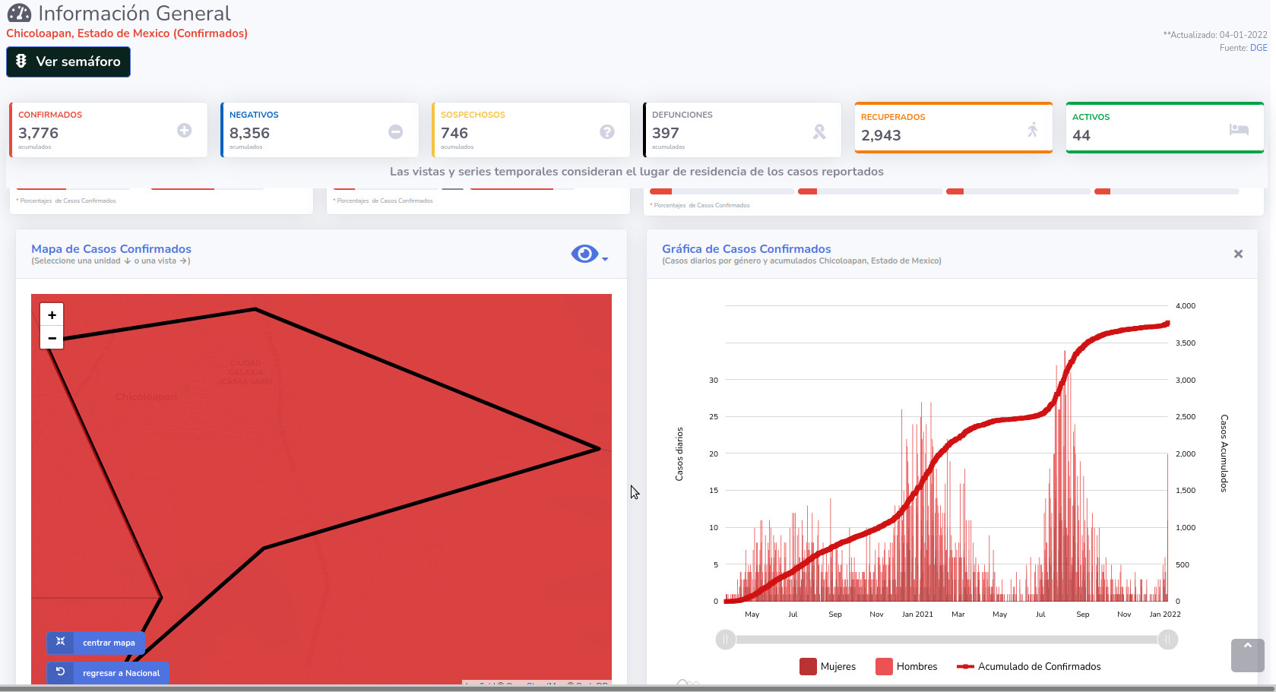The width and height of the screenshot is (1276, 692).
Task: Toggle the Hombres legend series
Action: coord(907,666)
